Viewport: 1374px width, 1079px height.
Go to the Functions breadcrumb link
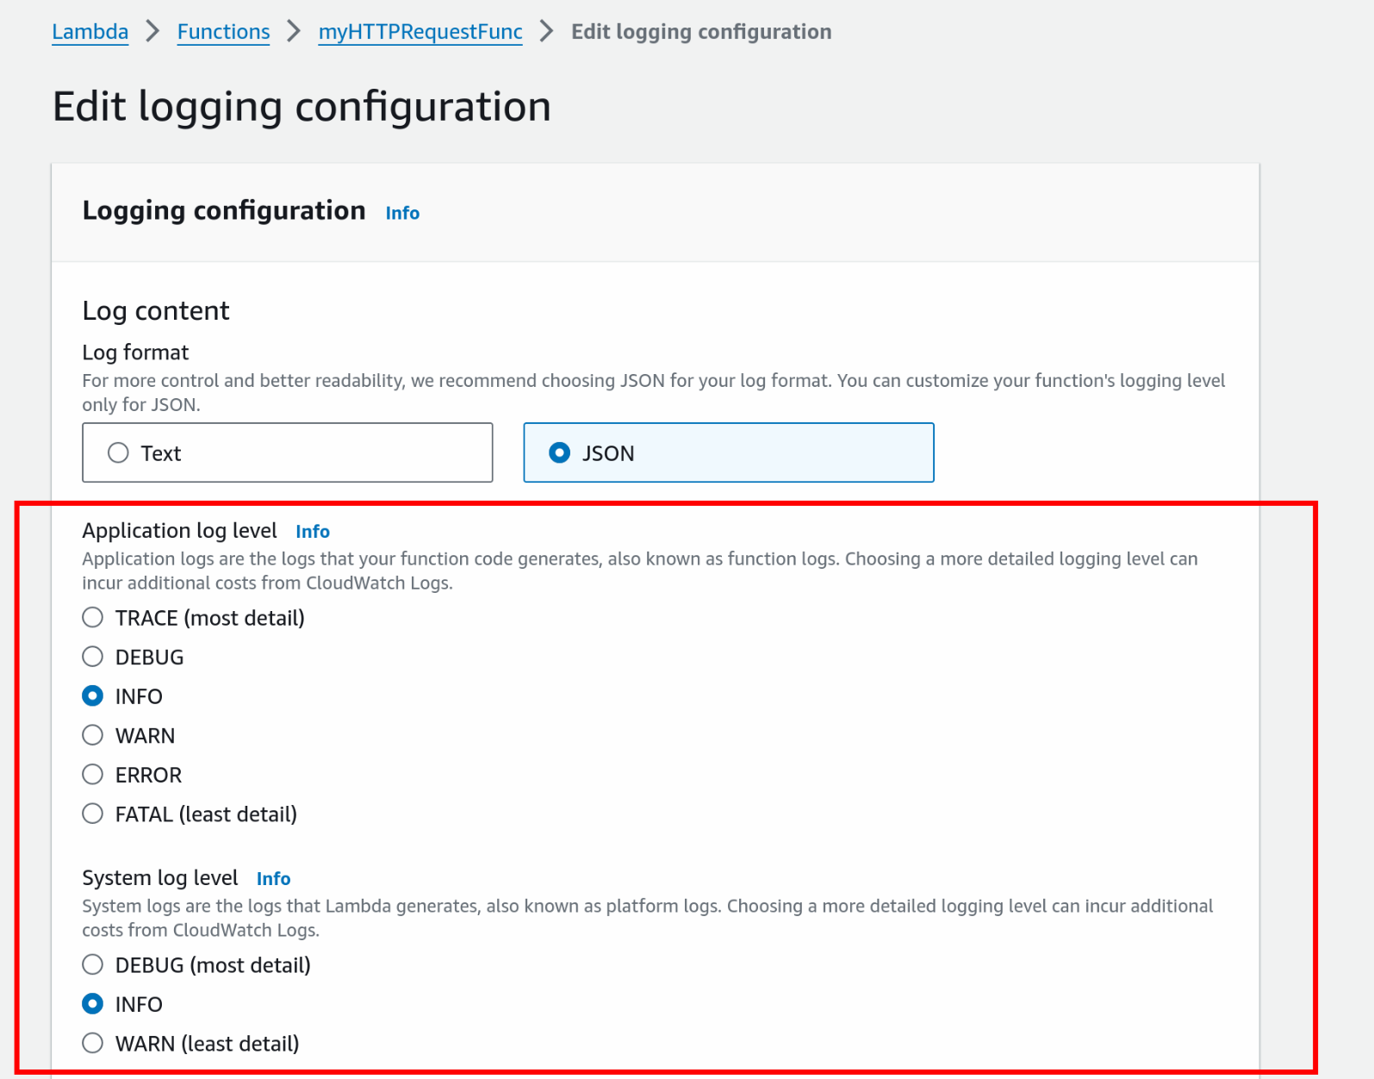pyautogui.click(x=223, y=32)
